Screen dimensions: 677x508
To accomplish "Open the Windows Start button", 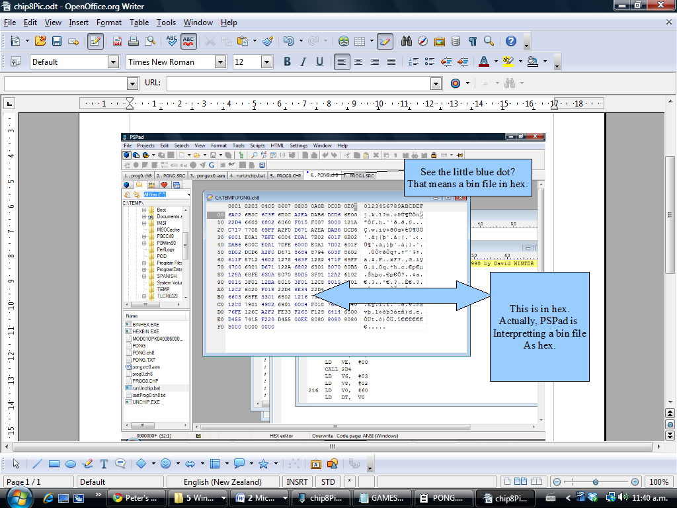I will tap(19, 498).
